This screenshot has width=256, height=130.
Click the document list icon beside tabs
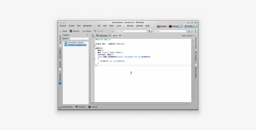coord(93,35)
